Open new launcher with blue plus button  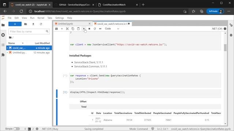[15, 24]
